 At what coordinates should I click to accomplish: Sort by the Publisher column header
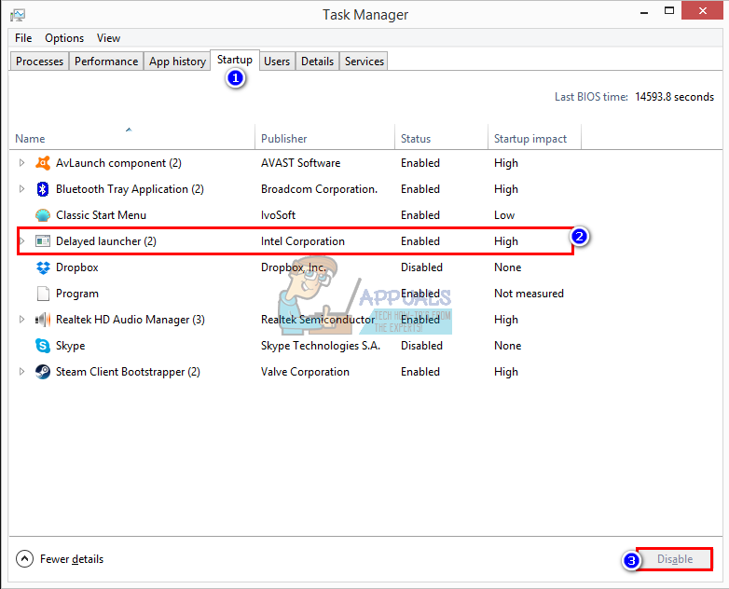[325, 137]
